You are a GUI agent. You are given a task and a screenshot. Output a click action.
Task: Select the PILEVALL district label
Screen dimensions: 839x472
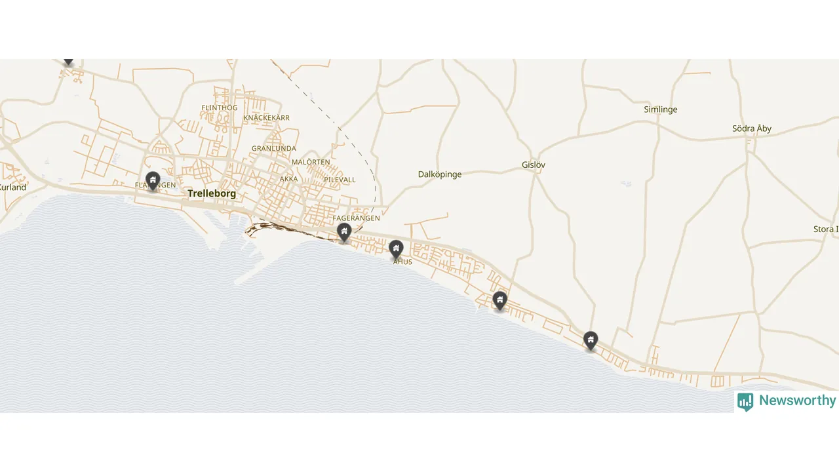coord(340,180)
